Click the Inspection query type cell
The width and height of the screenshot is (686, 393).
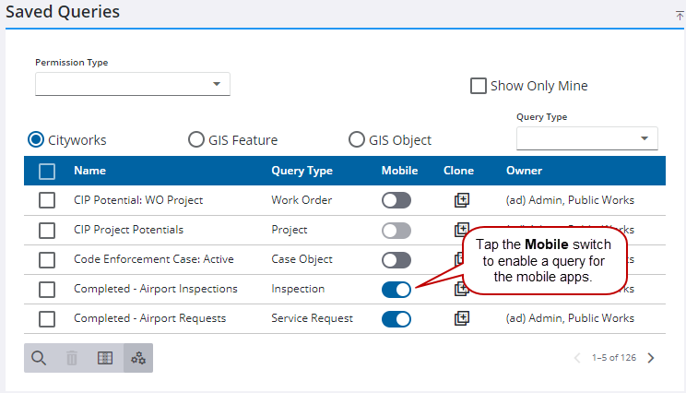pyautogui.click(x=298, y=289)
